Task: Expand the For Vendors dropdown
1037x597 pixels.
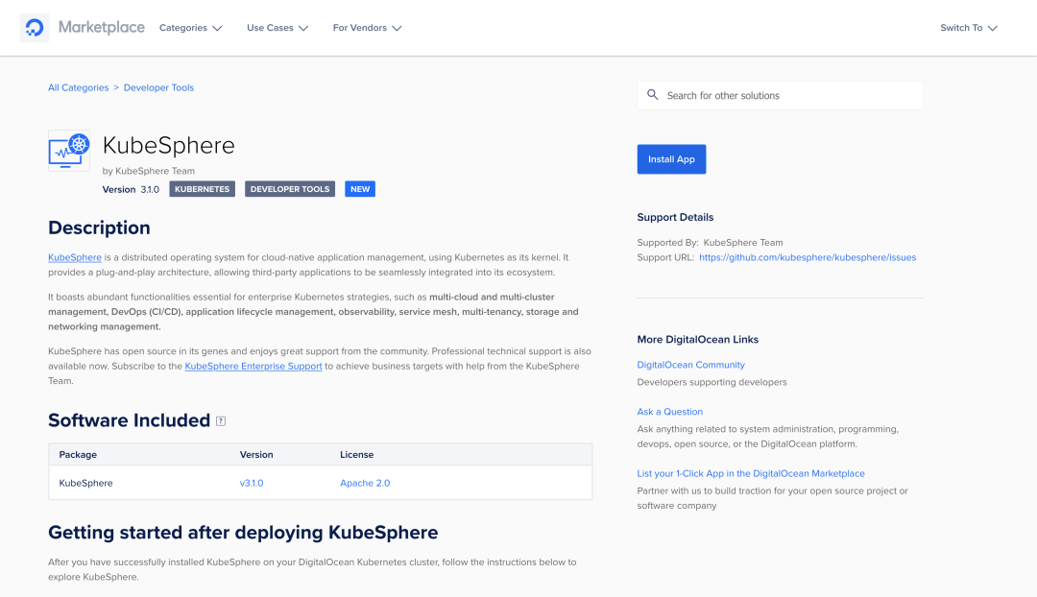Action: click(x=367, y=28)
